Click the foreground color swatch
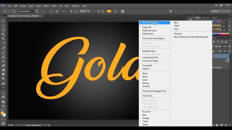Image resolution: width=232 pixels, height=130 pixels. pyautogui.click(x=2, y=113)
